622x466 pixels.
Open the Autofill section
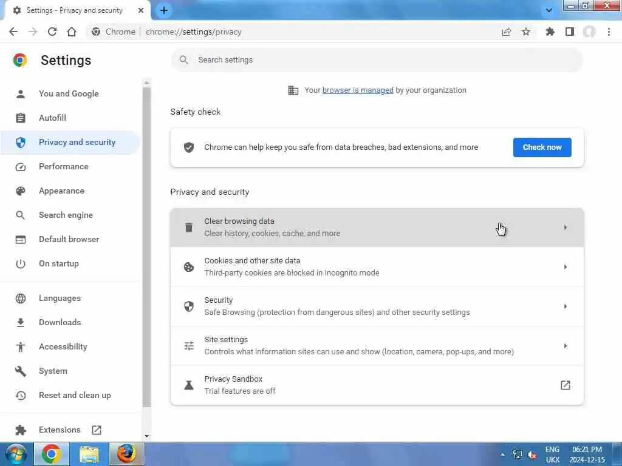52,118
